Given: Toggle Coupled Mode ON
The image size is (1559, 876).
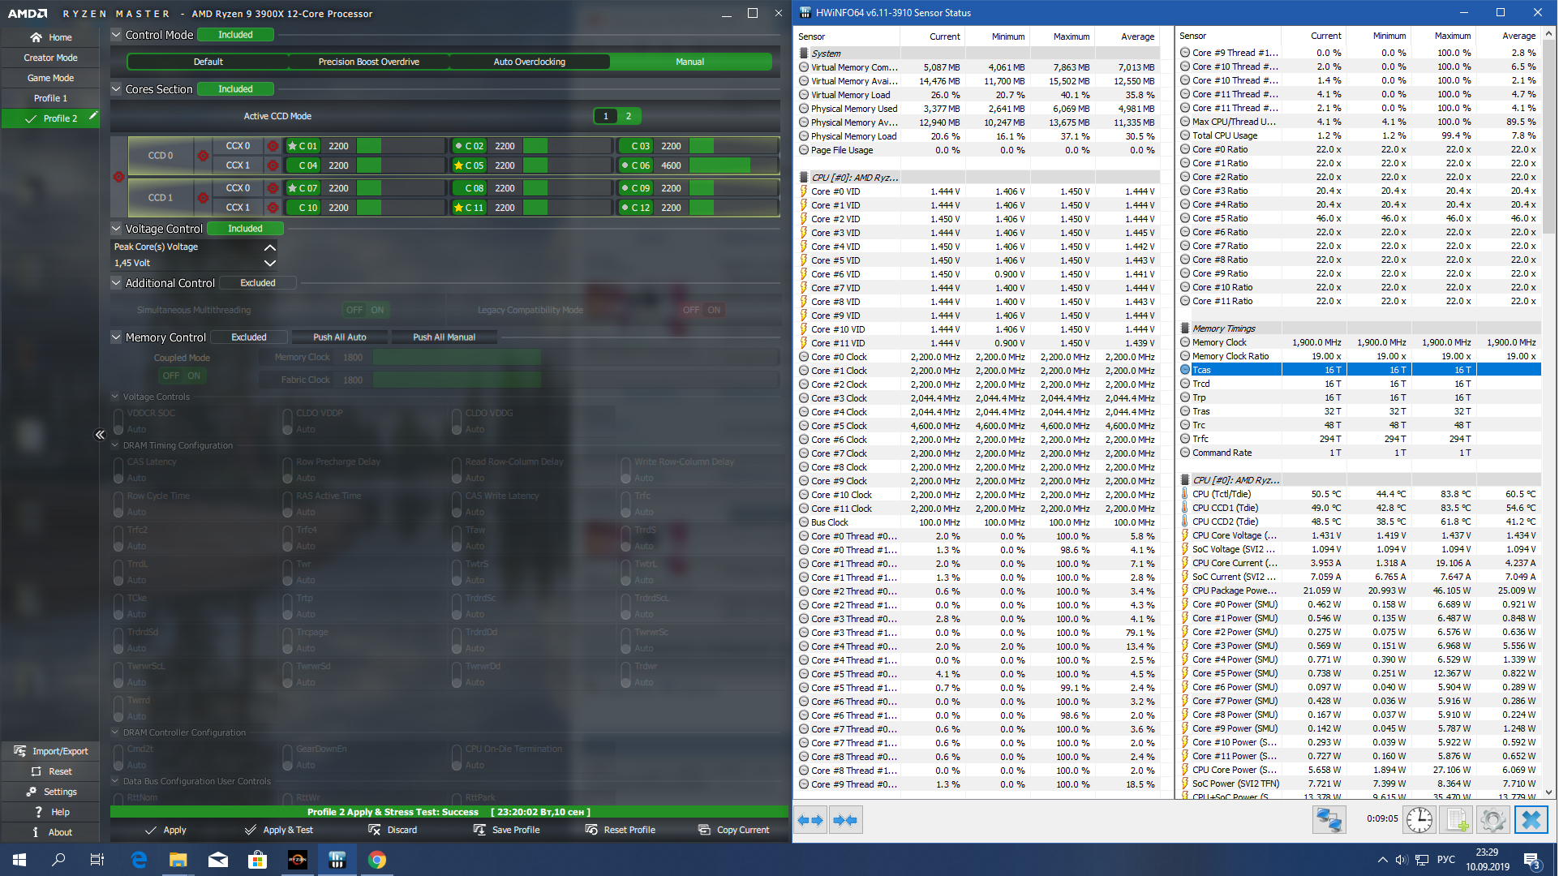Looking at the screenshot, I should click(x=194, y=376).
